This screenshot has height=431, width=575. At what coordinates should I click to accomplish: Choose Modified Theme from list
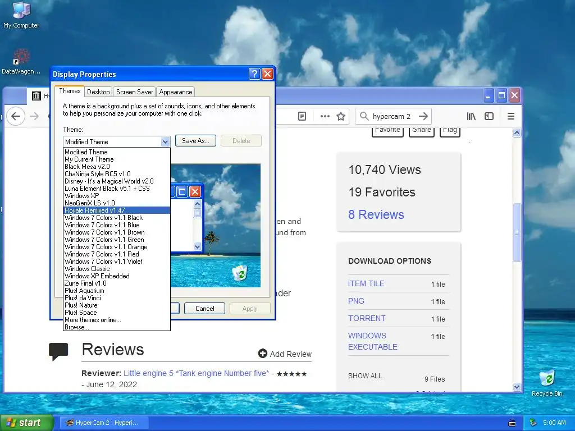117,152
